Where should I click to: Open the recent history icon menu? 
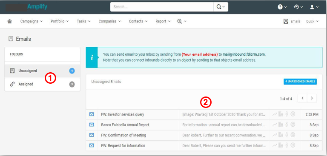pos(296,7)
